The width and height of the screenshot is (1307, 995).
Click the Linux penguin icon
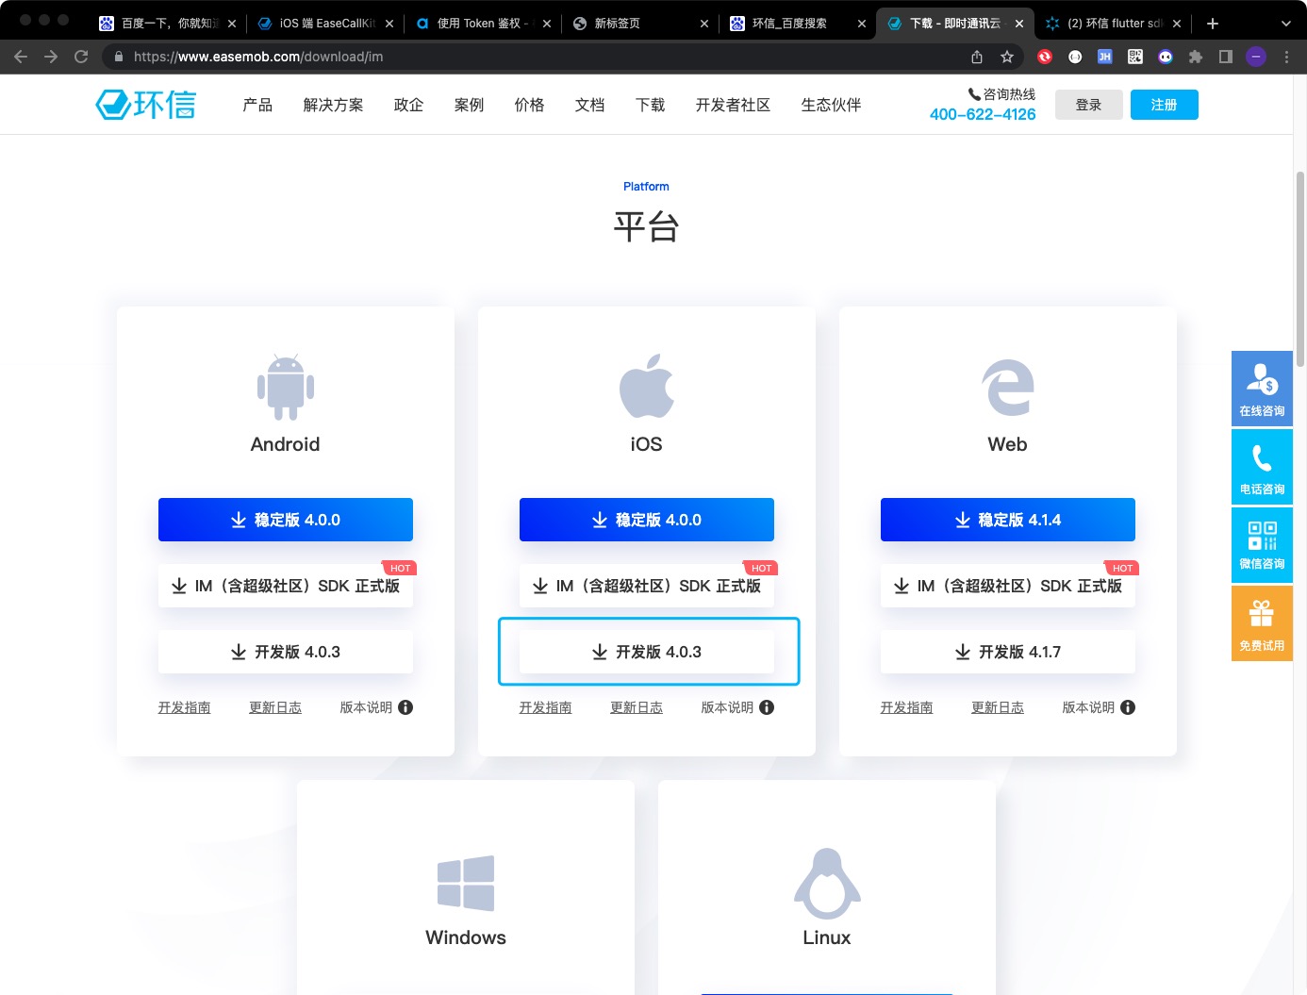pyautogui.click(x=827, y=884)
